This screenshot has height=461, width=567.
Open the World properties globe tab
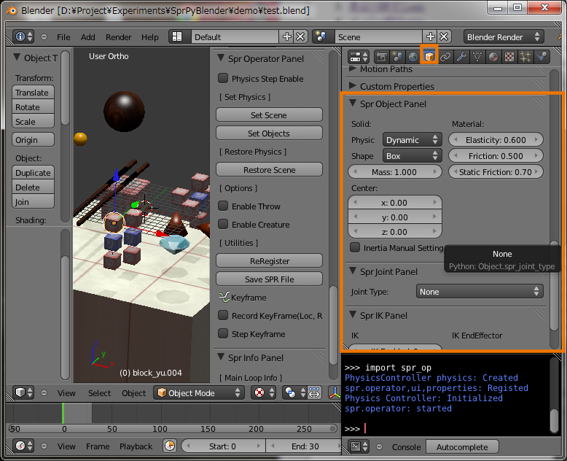pos(413,57)
